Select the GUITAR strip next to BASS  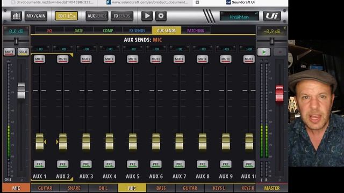coord(190,188)
